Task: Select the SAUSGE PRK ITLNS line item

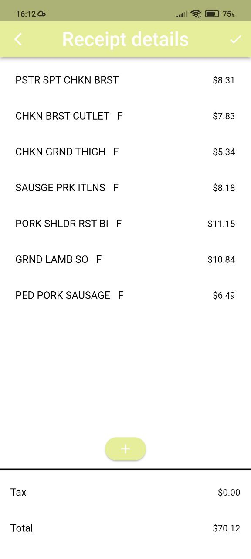Action: (x=65, y=187)
